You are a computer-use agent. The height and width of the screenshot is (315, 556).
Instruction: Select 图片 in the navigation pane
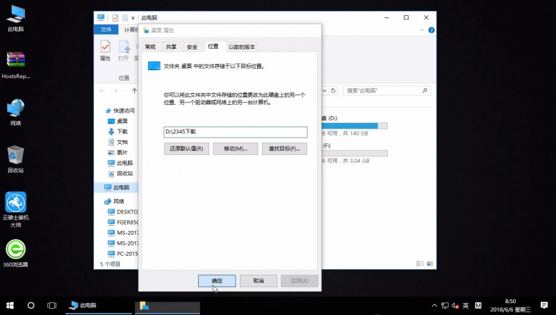tap(118, 152)
